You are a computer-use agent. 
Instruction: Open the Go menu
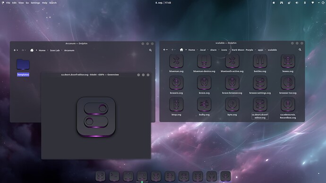[27, 3]
